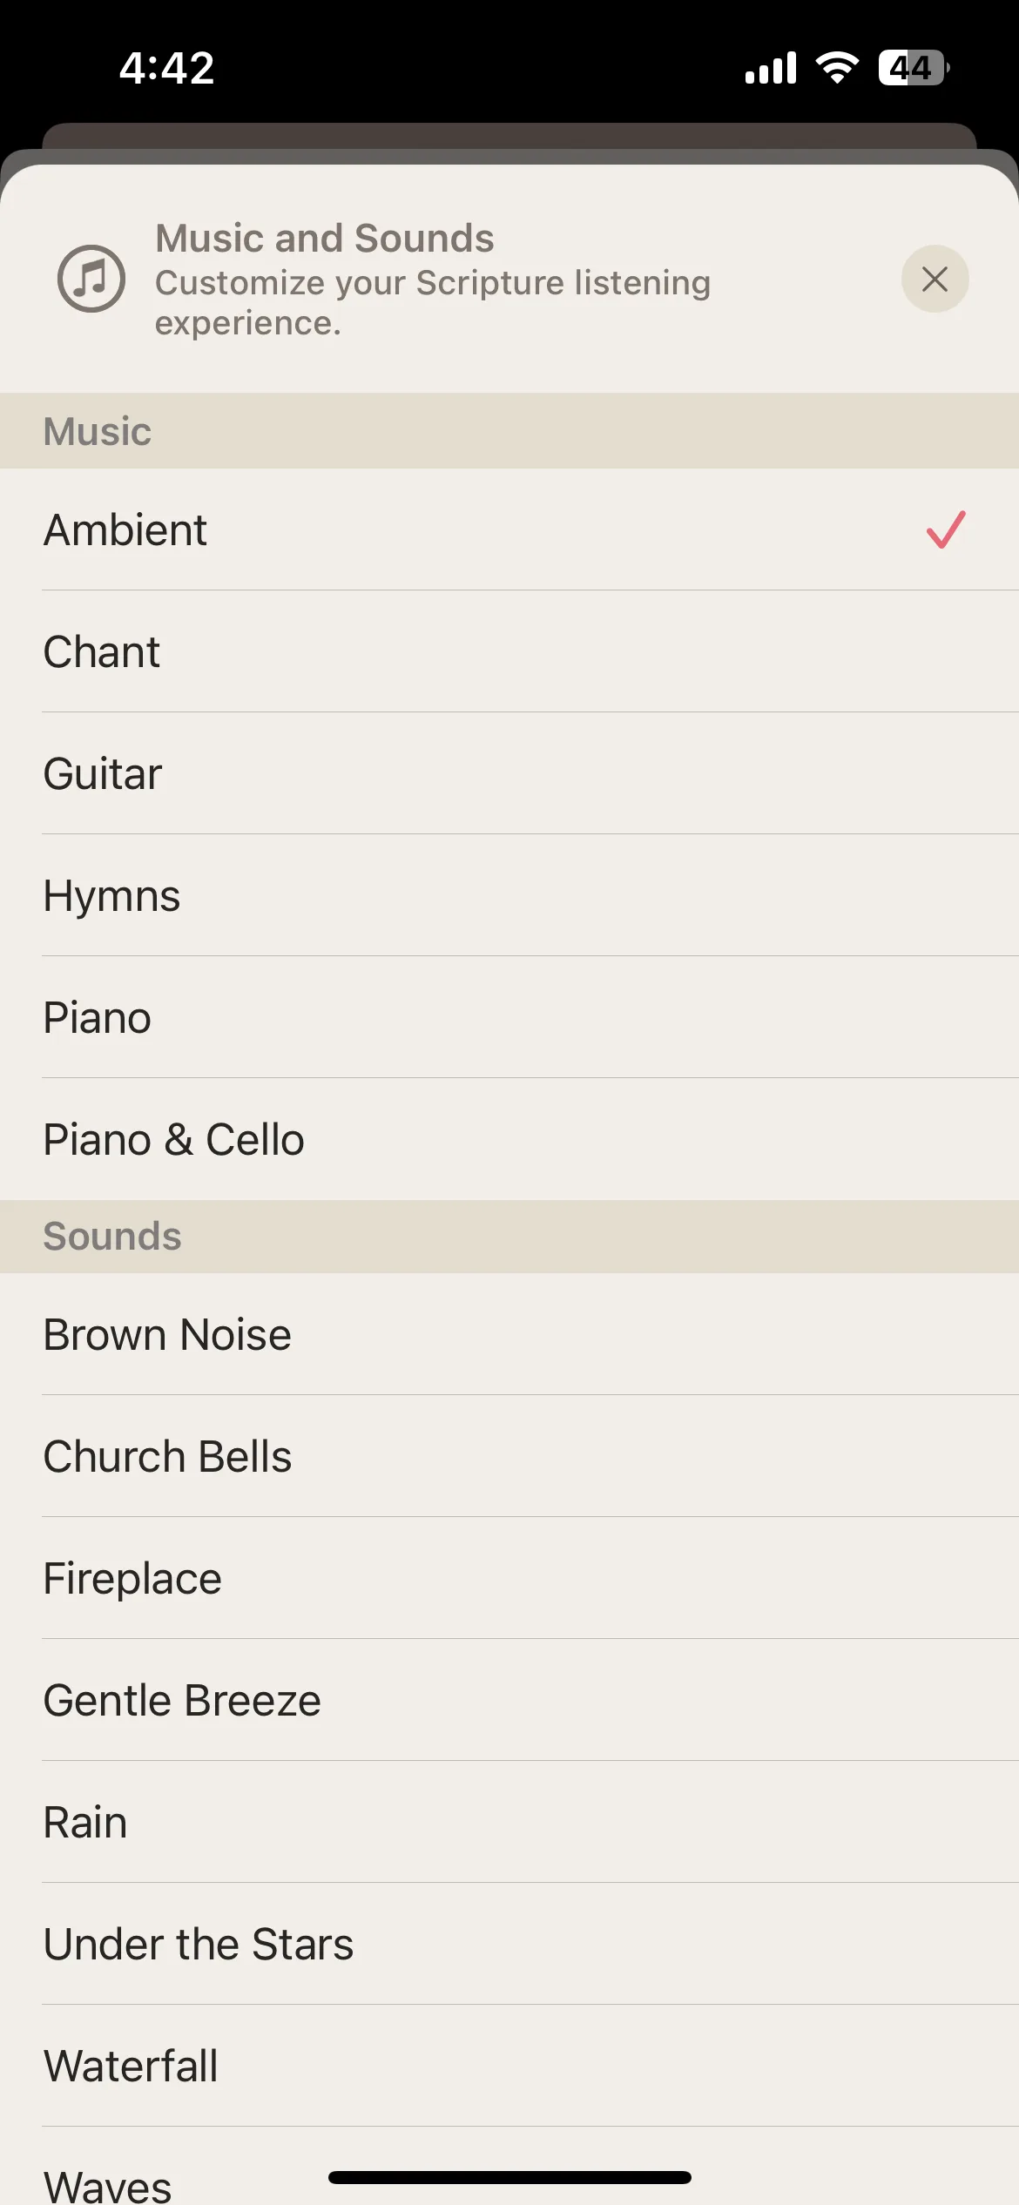Tap the cellular signal bars icon
The height and width of the screenshot is (2205, 1019).
[x=771, y=67]
